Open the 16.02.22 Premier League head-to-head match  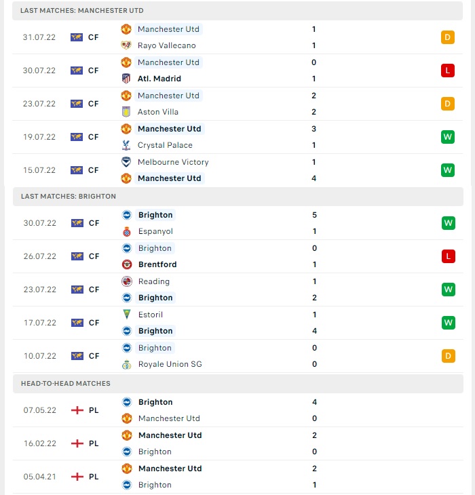coord(237,443)
